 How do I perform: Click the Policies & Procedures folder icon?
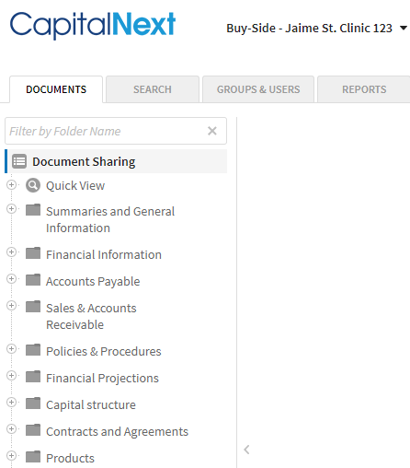(x=33, y=350)
